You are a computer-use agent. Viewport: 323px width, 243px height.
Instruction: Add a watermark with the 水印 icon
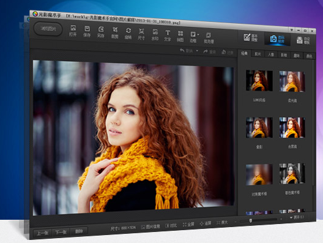click(x=155, y=35)
